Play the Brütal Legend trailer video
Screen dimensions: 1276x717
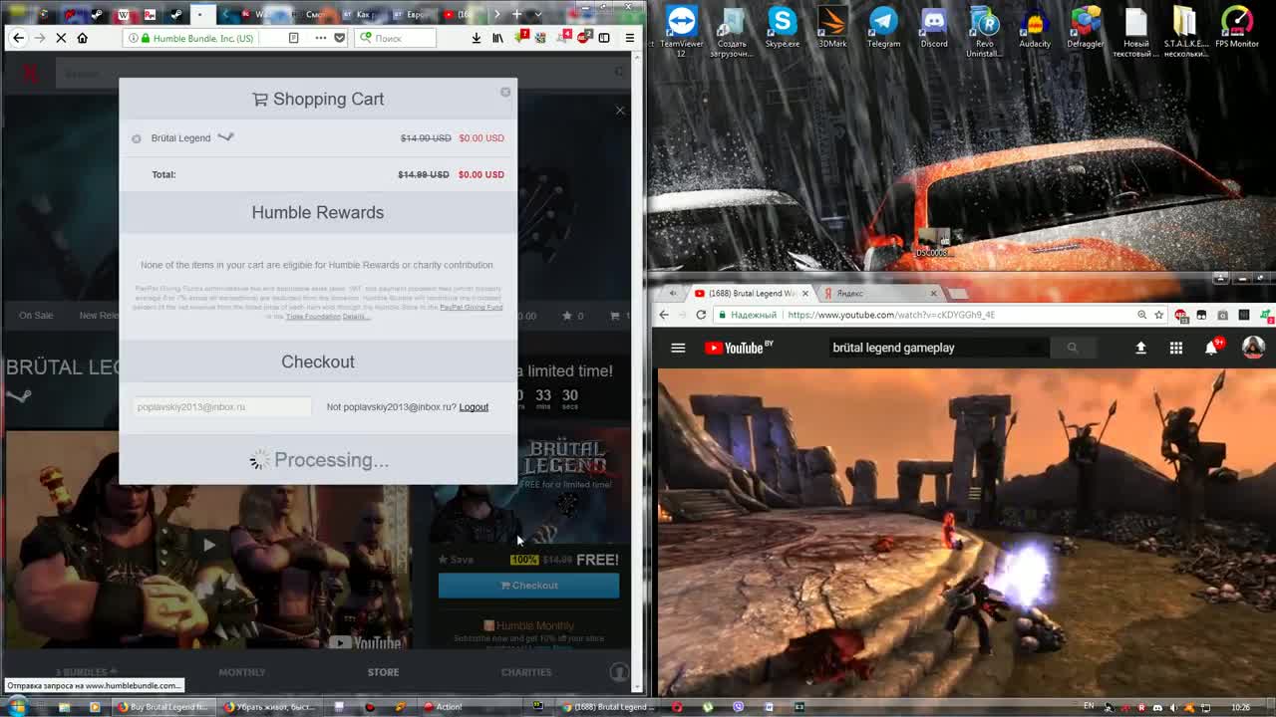207,544
